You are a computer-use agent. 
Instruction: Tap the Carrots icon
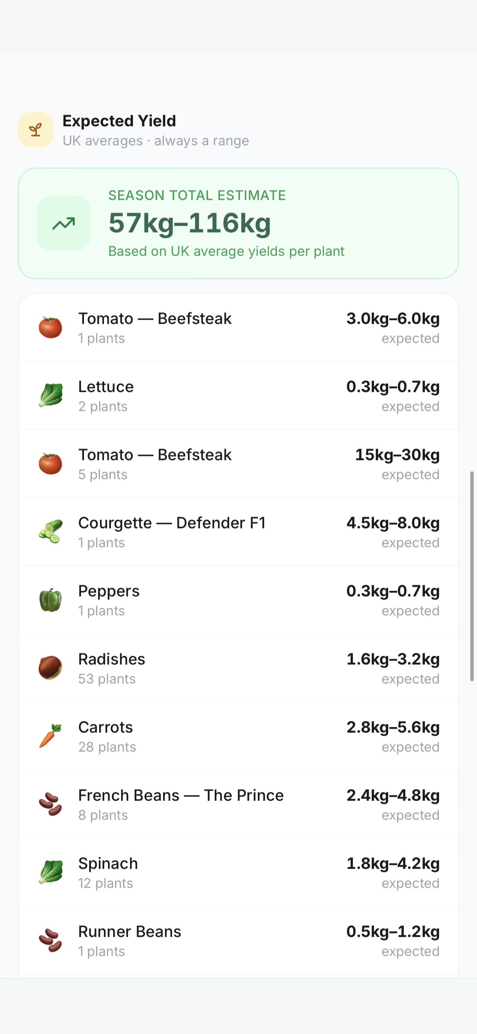coord(51,736)
